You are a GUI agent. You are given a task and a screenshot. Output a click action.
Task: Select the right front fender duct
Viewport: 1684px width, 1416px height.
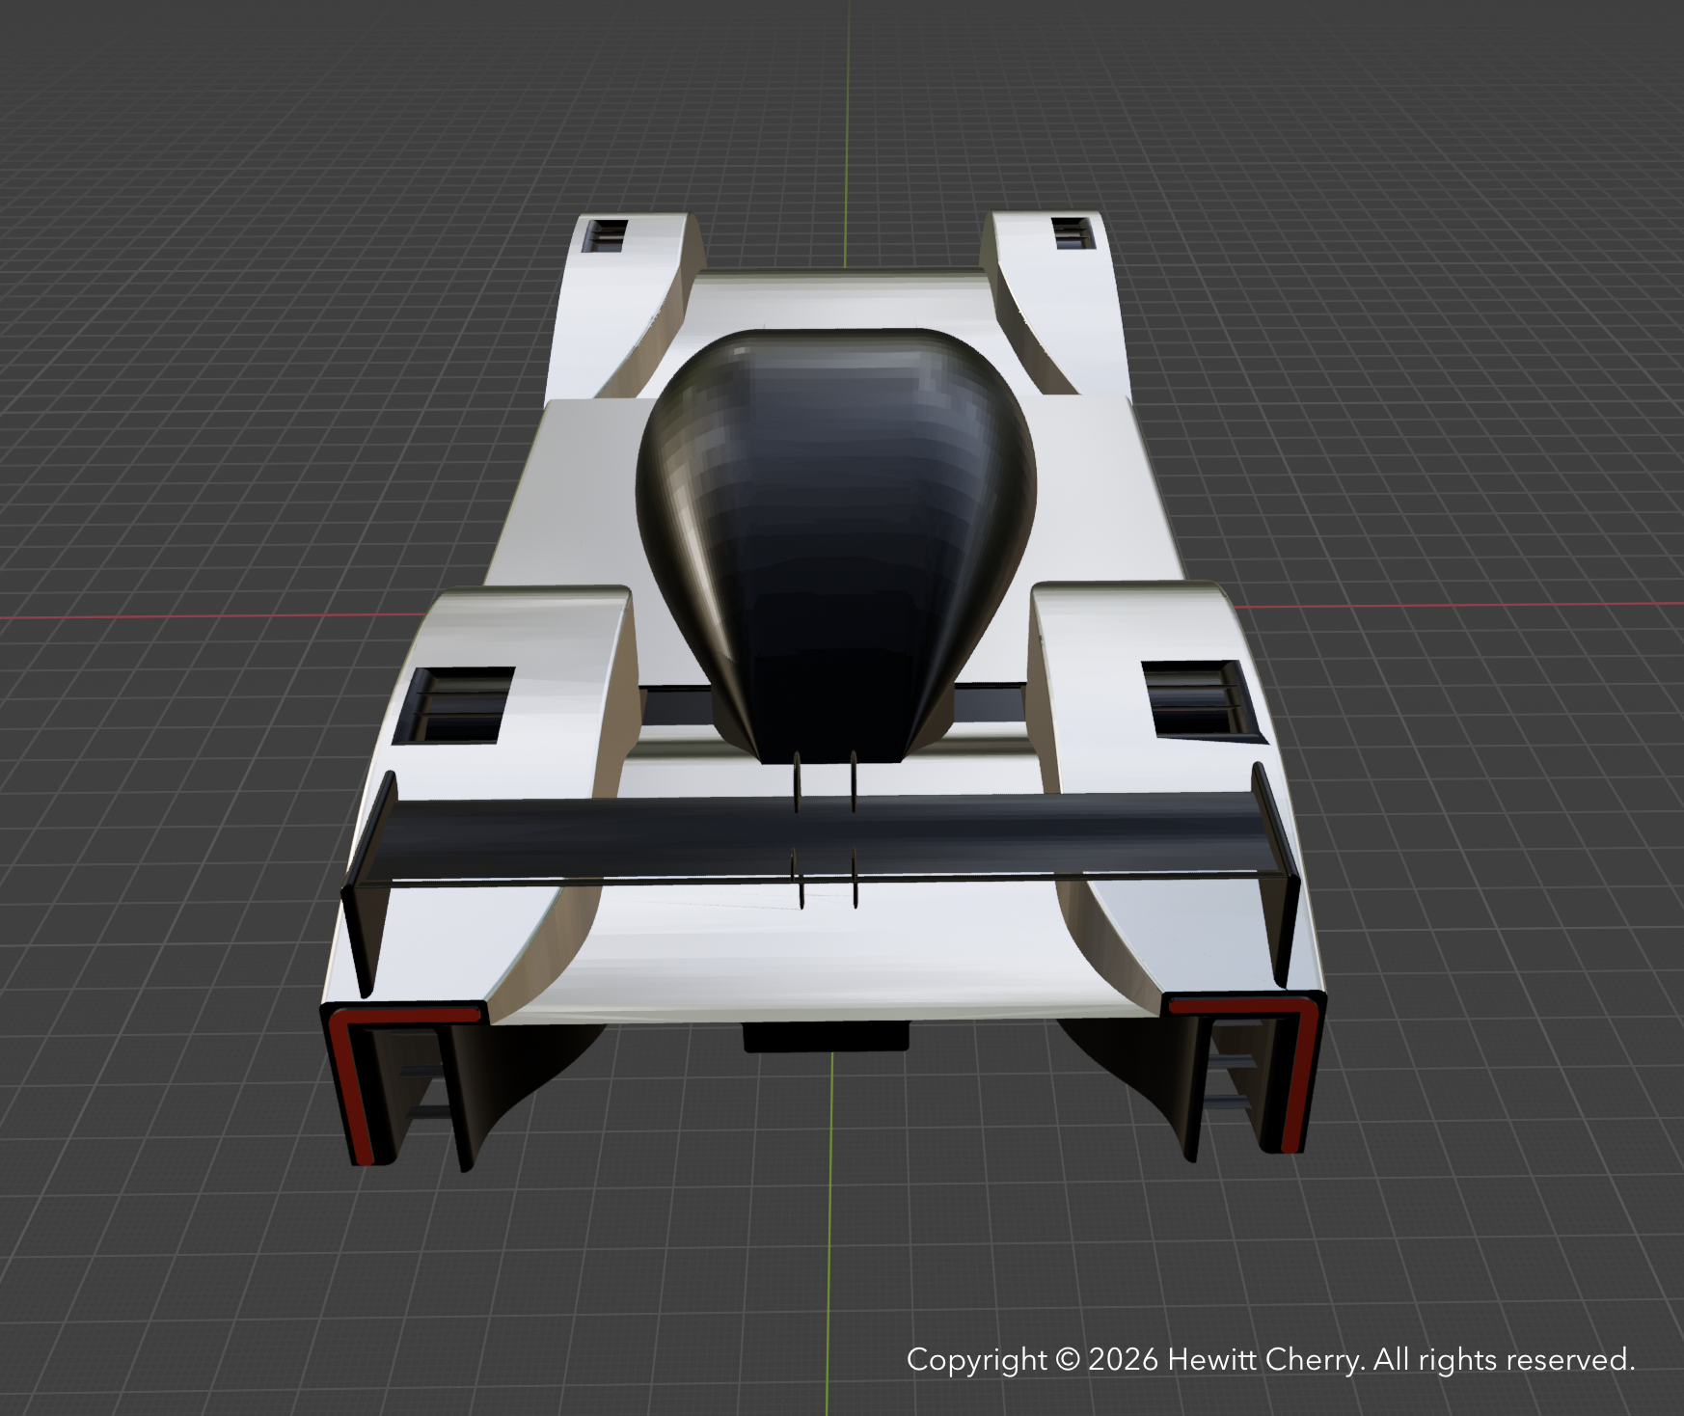[1071, 231]
